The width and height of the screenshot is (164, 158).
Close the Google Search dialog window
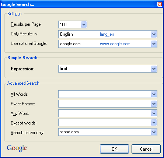pyautogui.click(x=160, y=4)
